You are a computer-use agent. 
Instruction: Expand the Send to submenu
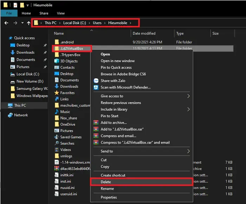point(188,151)
